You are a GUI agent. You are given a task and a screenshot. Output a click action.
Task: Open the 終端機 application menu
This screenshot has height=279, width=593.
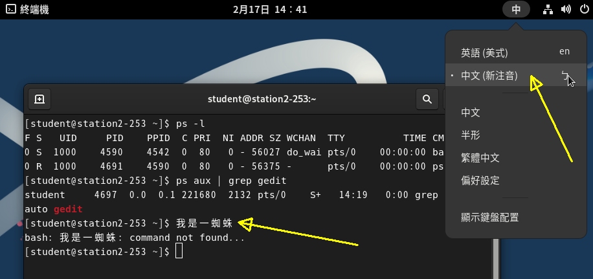pyautogui.click(x=27, y=9)
